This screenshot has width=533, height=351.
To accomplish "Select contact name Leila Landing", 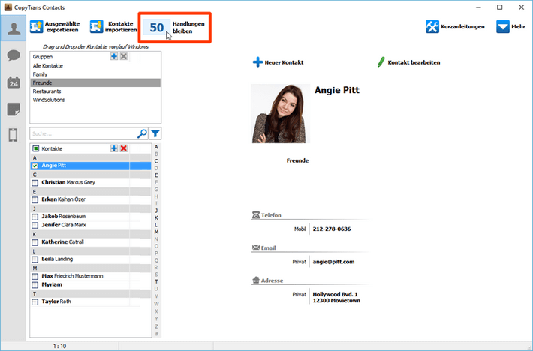I will (57, 259).
